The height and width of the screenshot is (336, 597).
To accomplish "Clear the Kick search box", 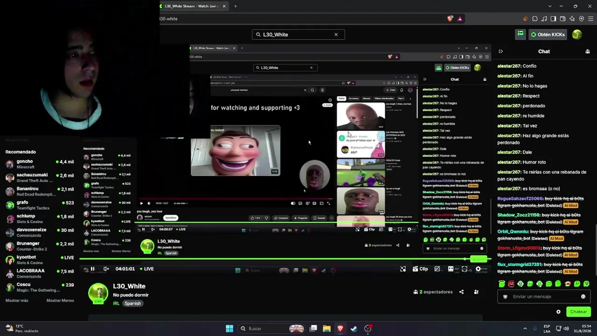I will (336, 35).
